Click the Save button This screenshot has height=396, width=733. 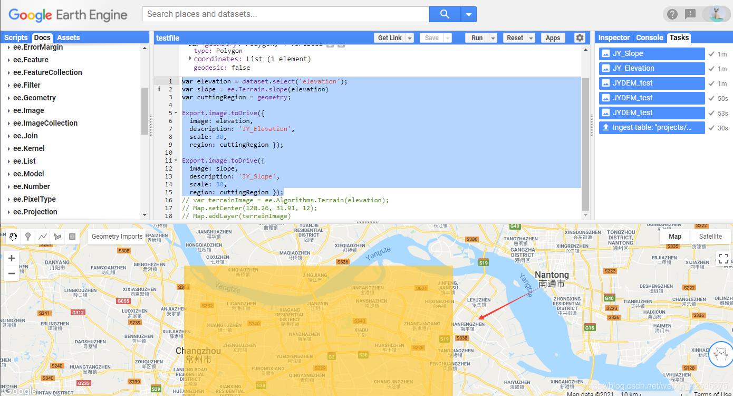click(x=432, y=38)
